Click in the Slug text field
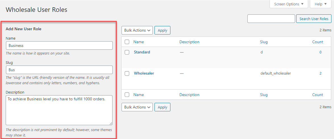Screen dimensions: 334x139 (59, 70)
